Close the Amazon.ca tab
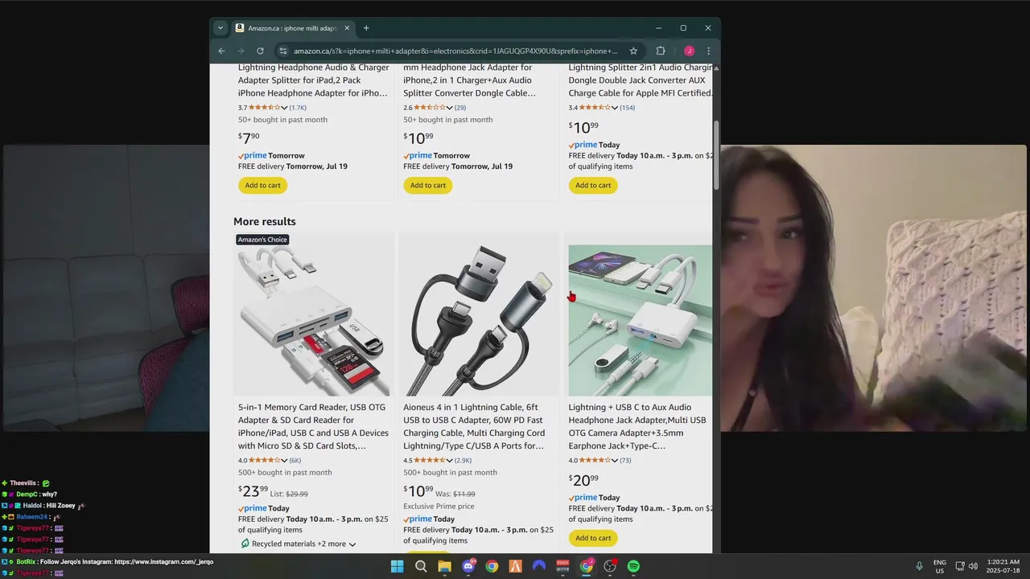This screenshot has height=579, width=1030. (x=346, y=28)
